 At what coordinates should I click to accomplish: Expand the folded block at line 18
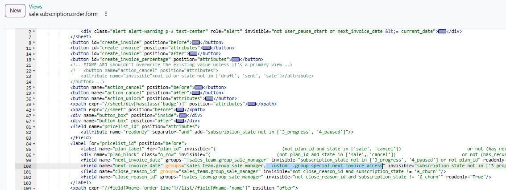[x=34, y=59]
